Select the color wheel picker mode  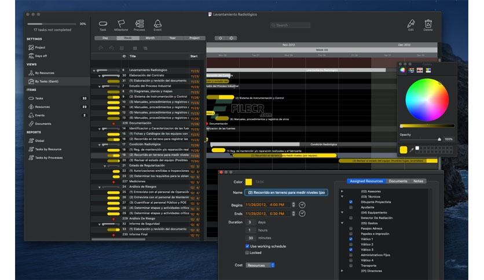[402, 70]
